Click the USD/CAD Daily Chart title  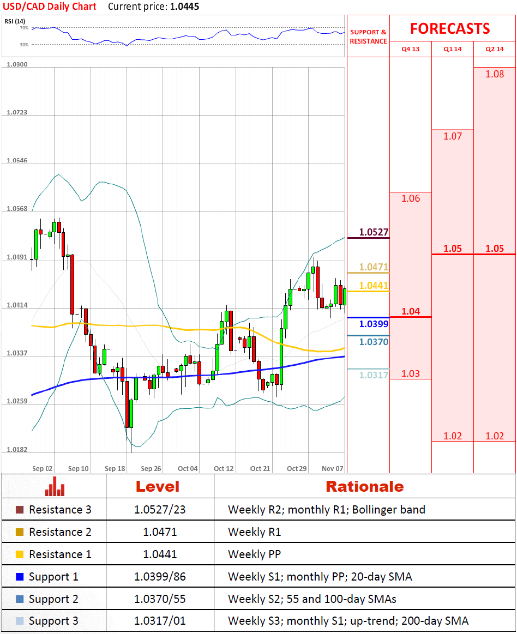pos(50,7)
